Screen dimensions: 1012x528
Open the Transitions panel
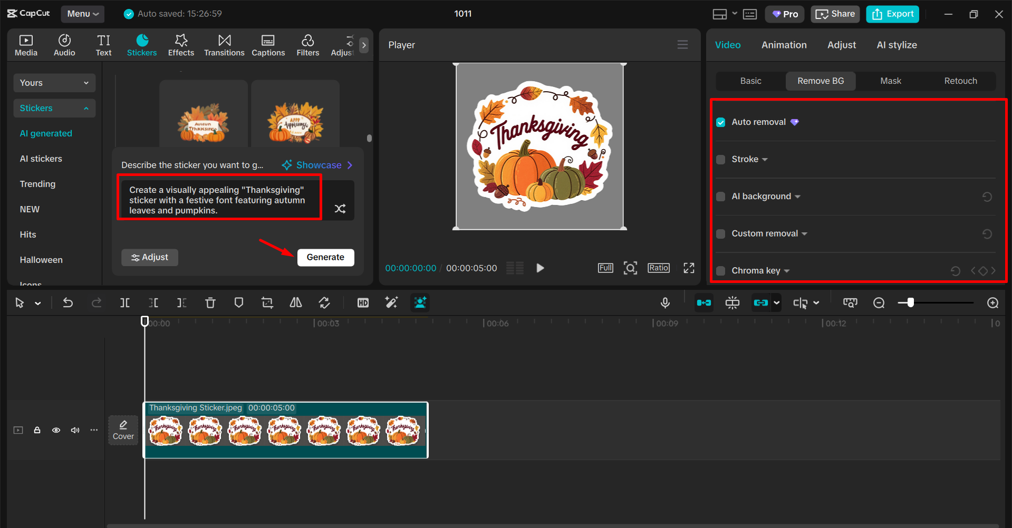coord(224,44)
